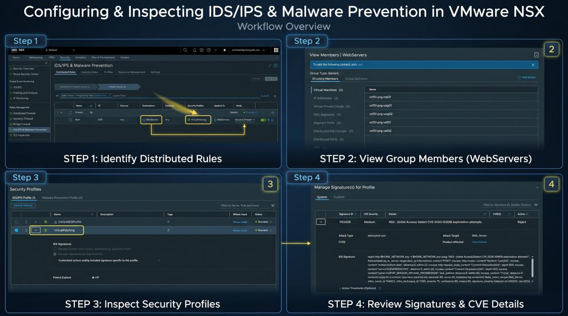This screenshot has width=568, height=316.
Task: Close the Manage Signature(s) for Profile dialog
Action: 537,187
